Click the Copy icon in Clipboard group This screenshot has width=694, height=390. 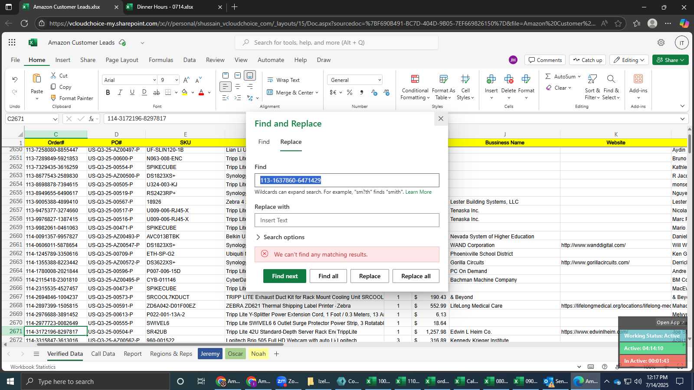pos(53,87)
